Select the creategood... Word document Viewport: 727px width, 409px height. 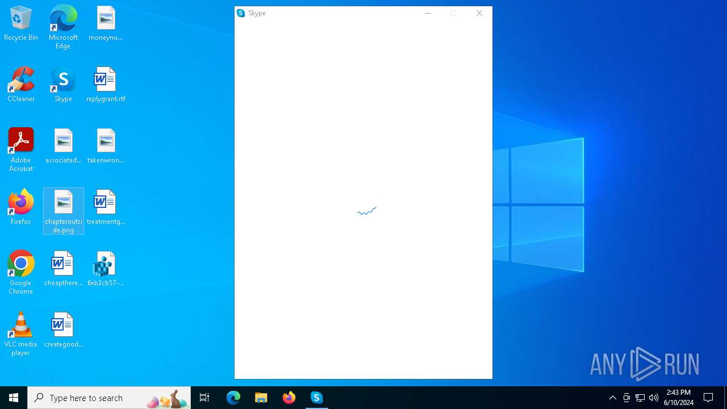tap(63, 331)
